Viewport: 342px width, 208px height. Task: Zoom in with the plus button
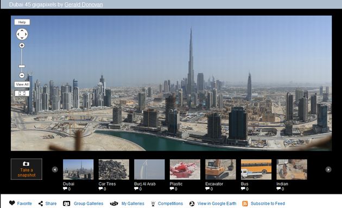(x=22, y=45)
